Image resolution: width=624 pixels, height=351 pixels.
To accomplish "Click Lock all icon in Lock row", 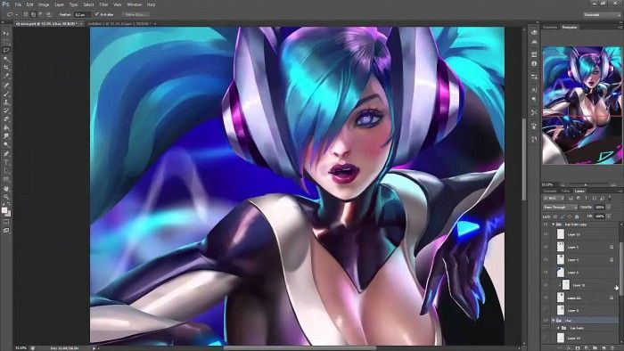I will (577, 216).
